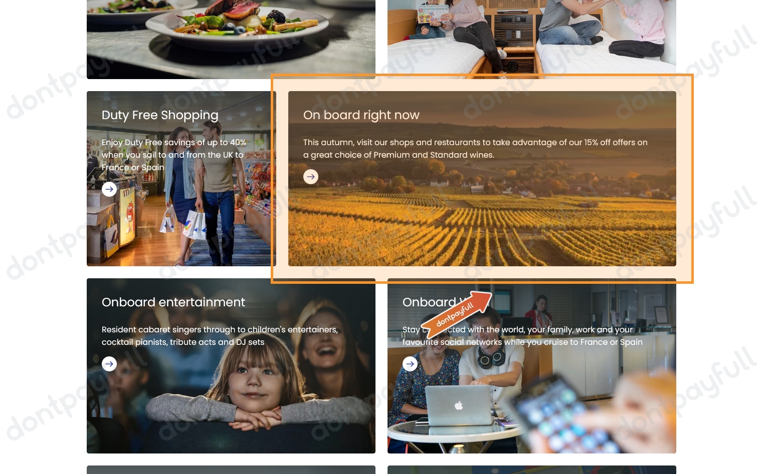The width and height of the screenshot is (763, 474).
Task: Click the orange dontpayfull arrow badge
Action: tap(456, 313)
